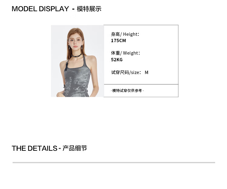Screen dimensions: 227x189
Task: Click the MODEL DISPLAY heading text
Action: (40, 9)
